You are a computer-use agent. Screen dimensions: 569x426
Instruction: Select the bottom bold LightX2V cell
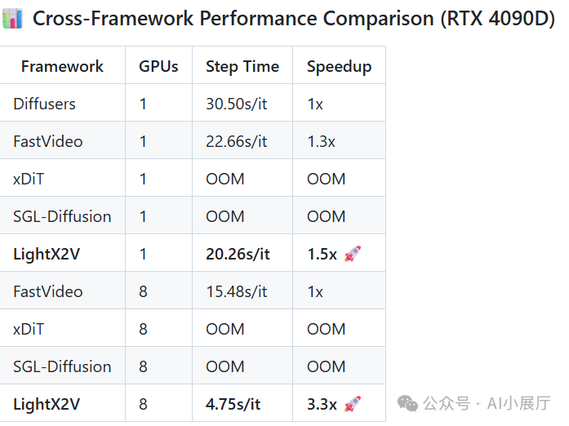click(x=47, y=404)
